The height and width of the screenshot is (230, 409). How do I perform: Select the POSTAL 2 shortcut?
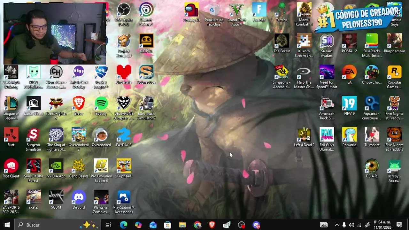tap(349, 43)
